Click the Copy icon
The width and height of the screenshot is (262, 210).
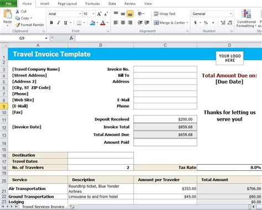[18, 18]
